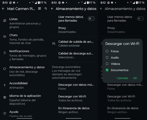Open Idioma de la aplicación entry

tap(24, 100)
